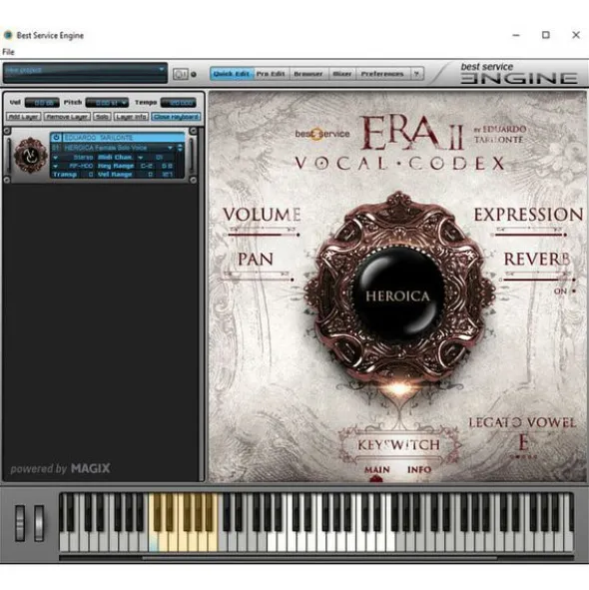Click the Remove Layer button

[x=67, y=117]
